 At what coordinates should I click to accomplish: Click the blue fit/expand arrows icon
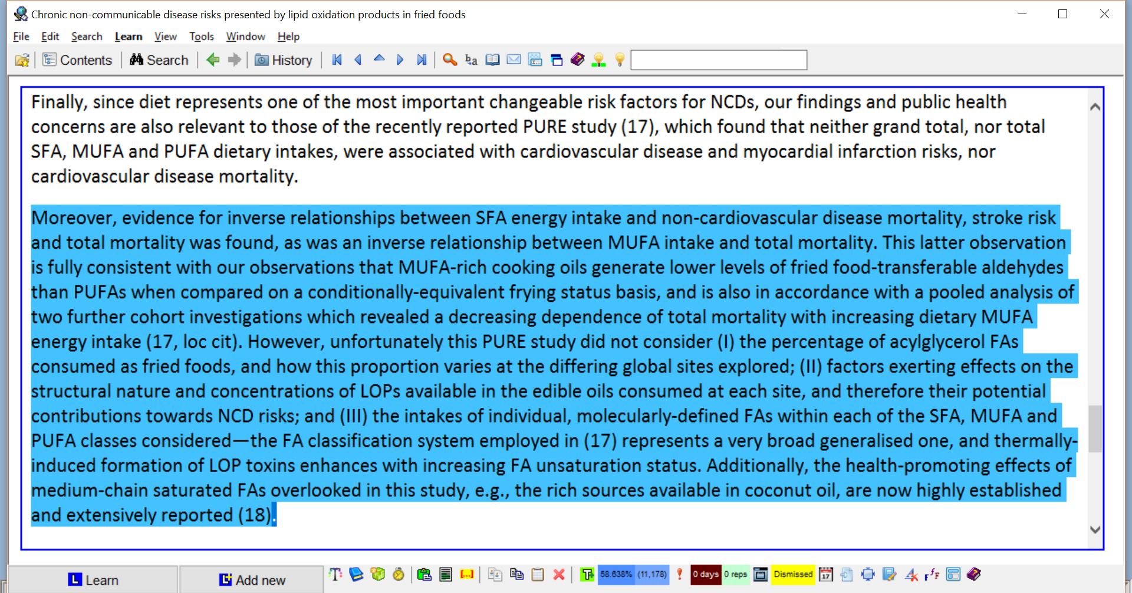coord(868,574)
